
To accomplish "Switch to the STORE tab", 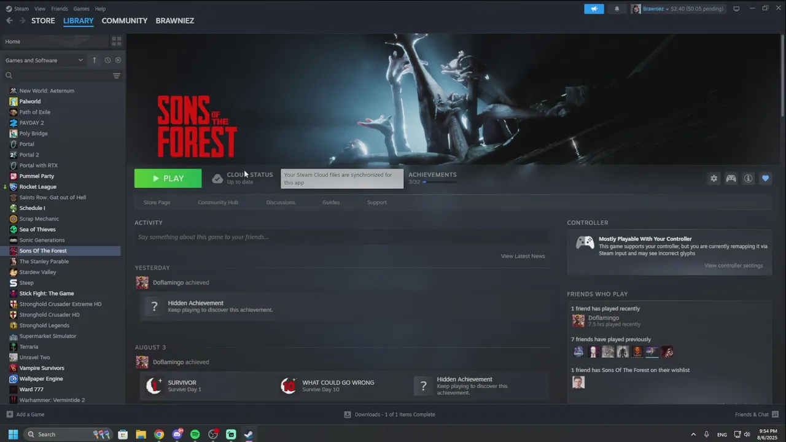I will (43, 20).
